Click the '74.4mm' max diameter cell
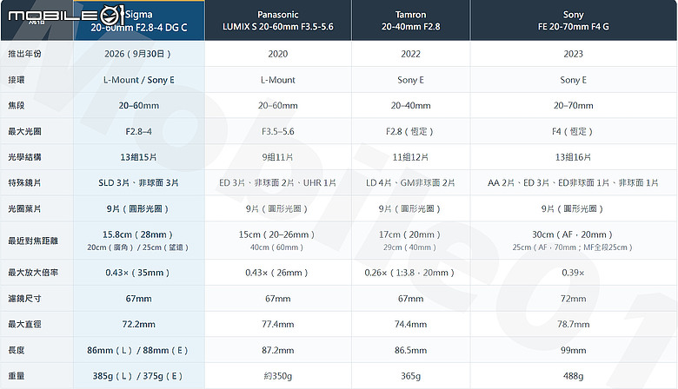 410,324
